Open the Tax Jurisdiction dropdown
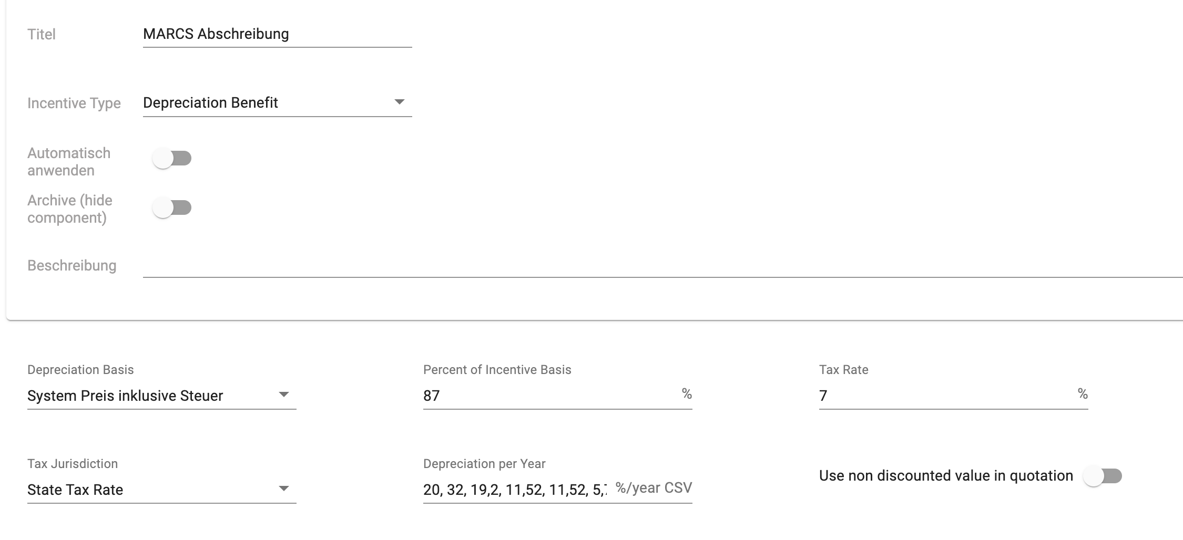Image resolution: width=1183 pixels, height=540 pixels. [x=161, y=490]
